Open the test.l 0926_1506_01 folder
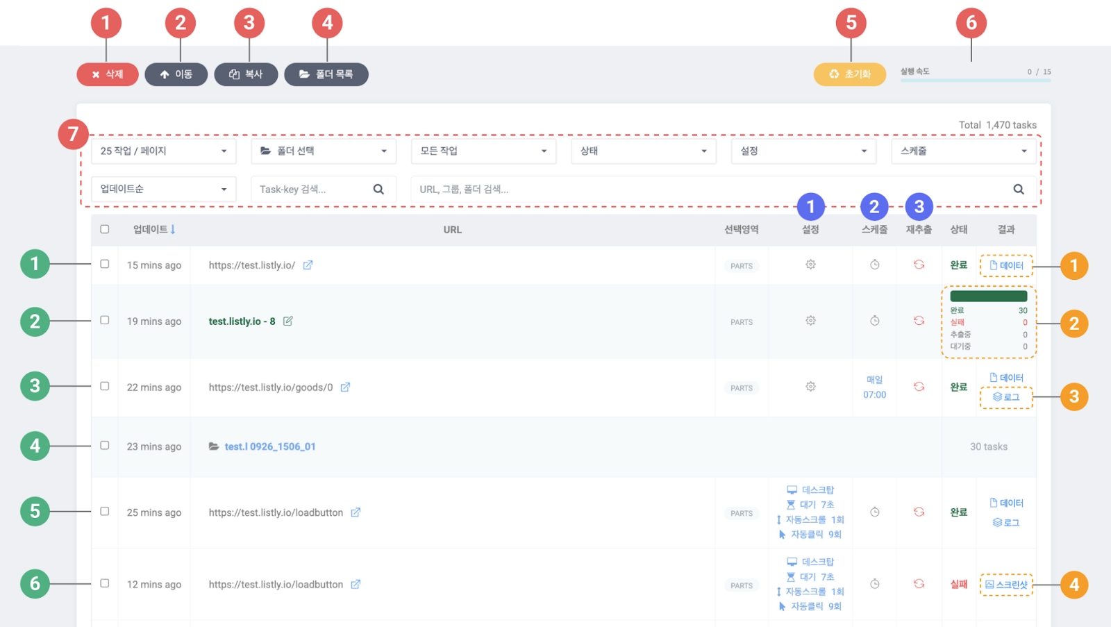 pyautogui.click(x=269, y=446)
